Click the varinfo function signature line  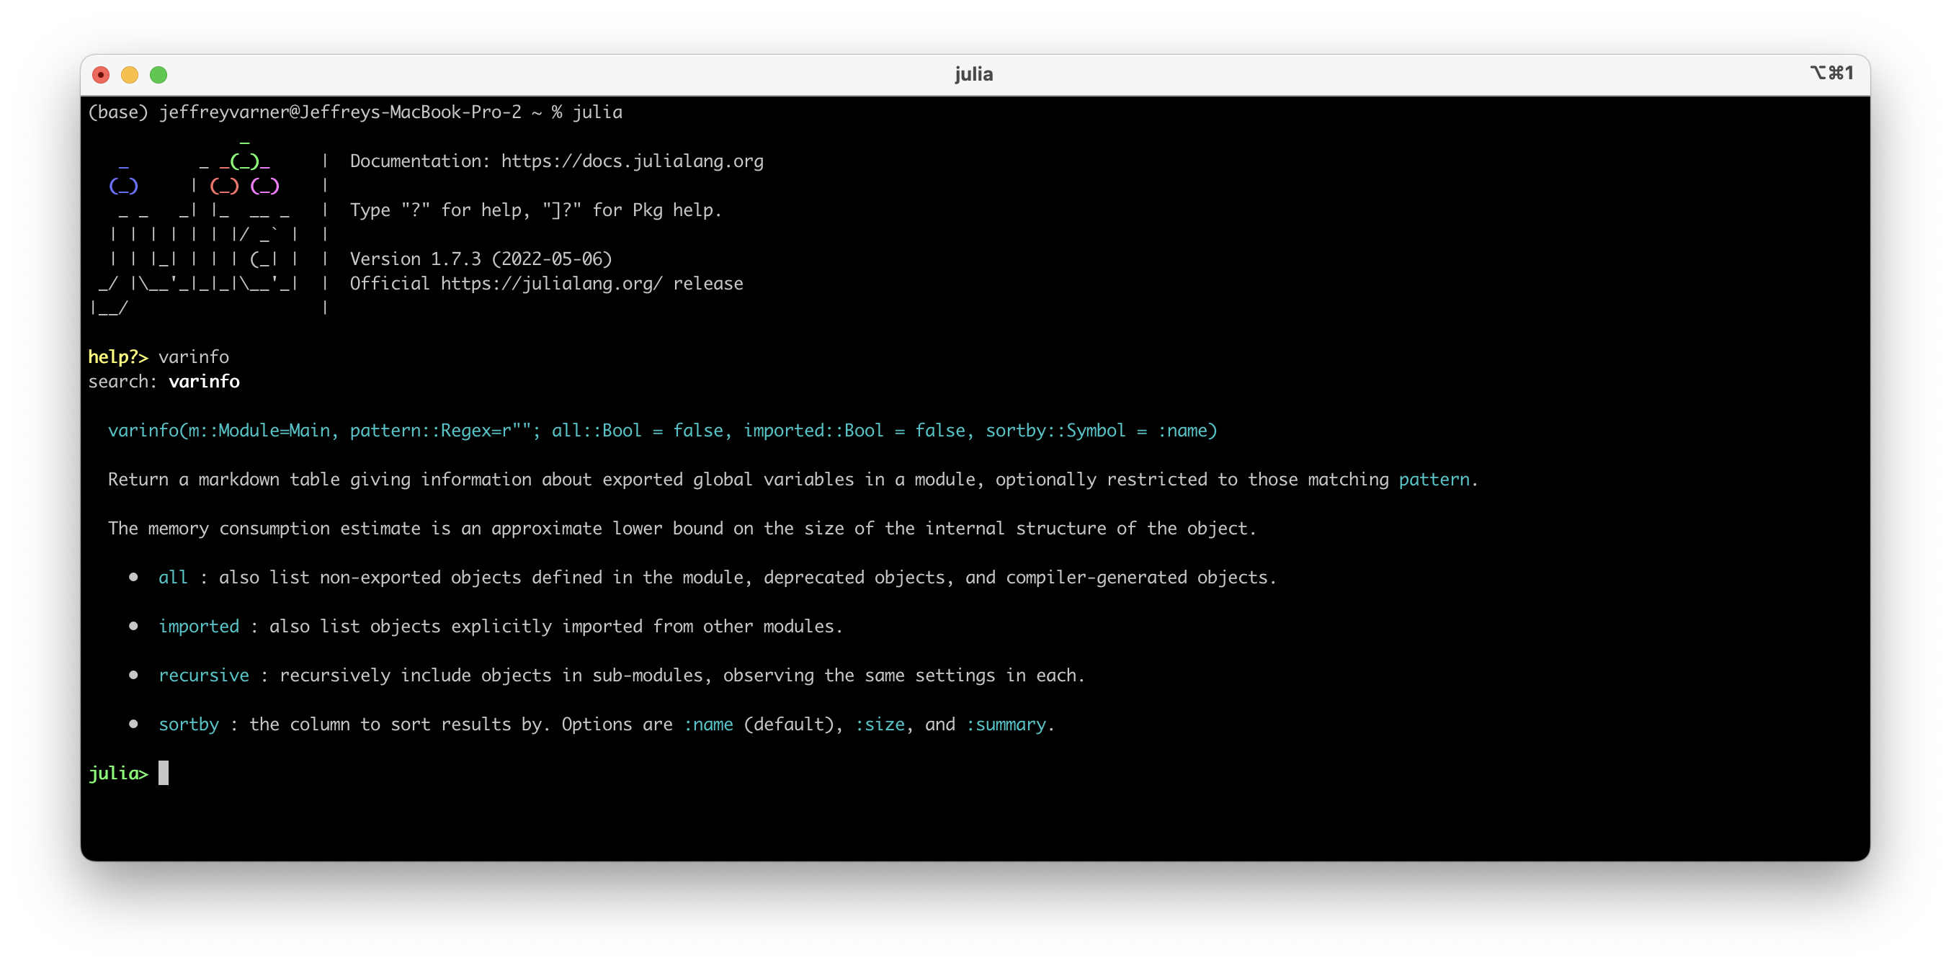pos(662,430)
